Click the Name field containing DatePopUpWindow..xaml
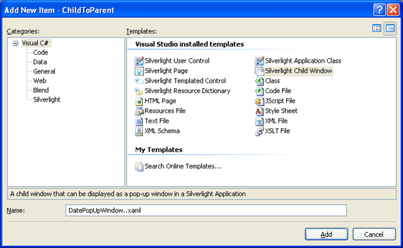Viewport: 403px width, 248px height. 206,211
